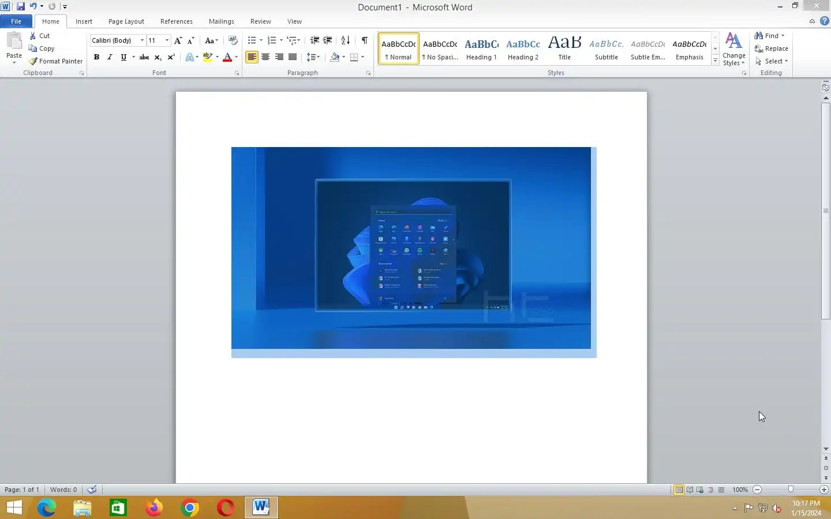Open the Font dialog launcher
The height and width of the screenshot is (519, 831).
(237, 73)
